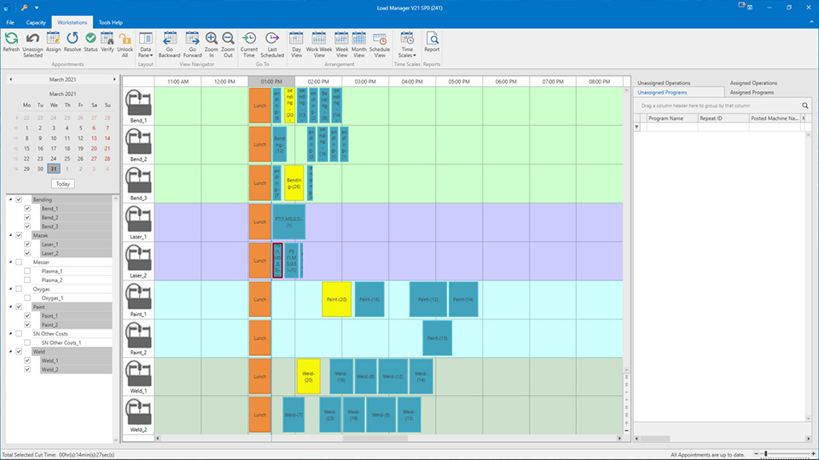This screenshot has width=819, height=460.
Task: Click the Today button under calendar
Action: pyautogui.click(x=62, y=184)
